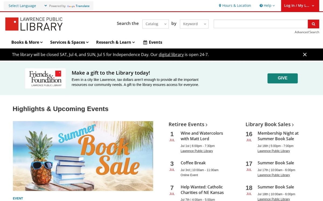
Task: Click the Friends & Foundation logo
Action: click(x=45, y=78)
